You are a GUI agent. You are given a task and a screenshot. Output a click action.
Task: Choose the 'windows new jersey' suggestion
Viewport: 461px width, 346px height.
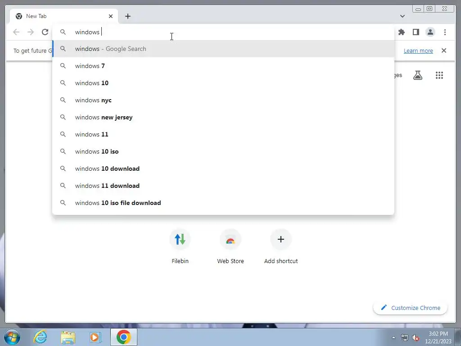pyautogui.click(x=223, y=117)
